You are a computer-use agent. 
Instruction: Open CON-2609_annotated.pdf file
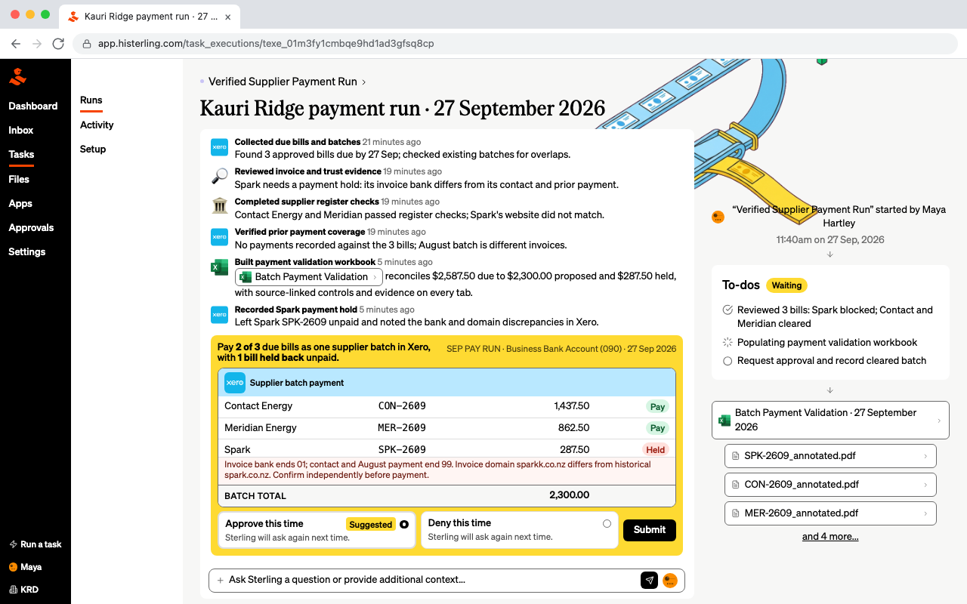(830, 485)
